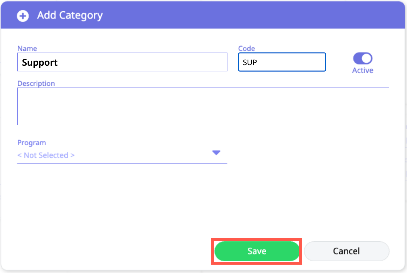The width and height of the screenshot is (407, 273).
Task: Expand Program dropdown arrow
Action: (216, 153)
